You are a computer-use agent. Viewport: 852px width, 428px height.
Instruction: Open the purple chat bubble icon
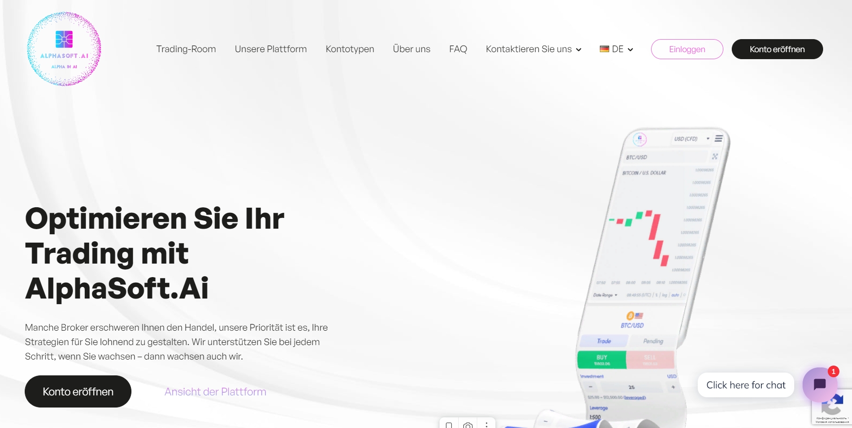(819, 384)
